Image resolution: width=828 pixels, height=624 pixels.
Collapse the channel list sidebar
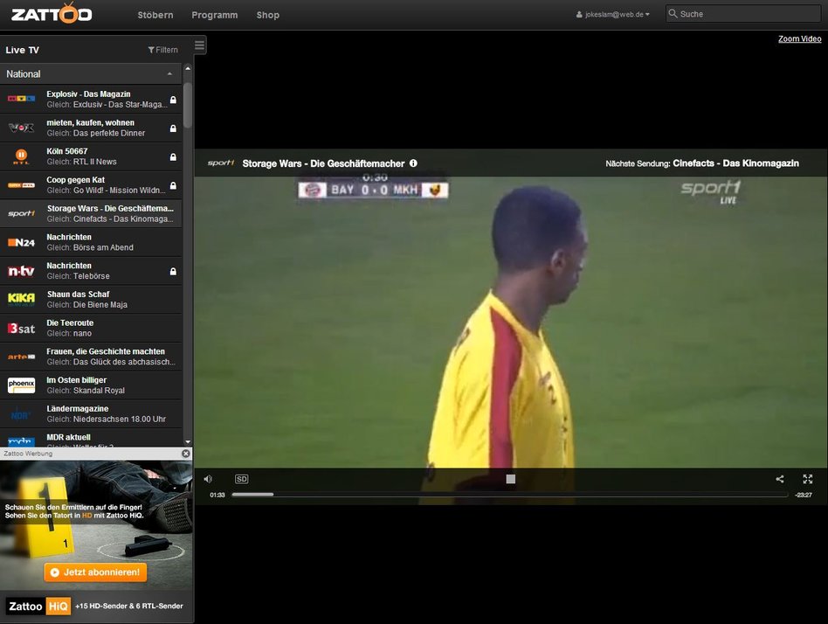(200, 45)
